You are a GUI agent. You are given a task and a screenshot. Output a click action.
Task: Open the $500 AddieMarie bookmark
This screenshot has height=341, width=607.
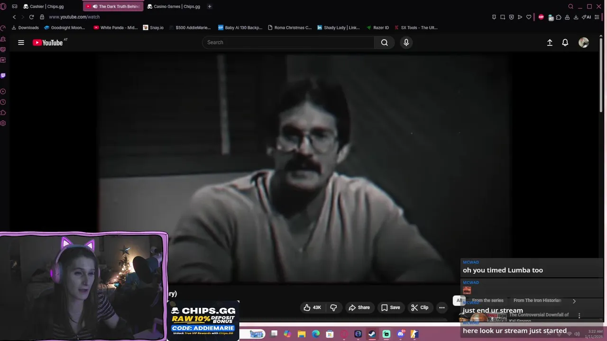[190, 27]
